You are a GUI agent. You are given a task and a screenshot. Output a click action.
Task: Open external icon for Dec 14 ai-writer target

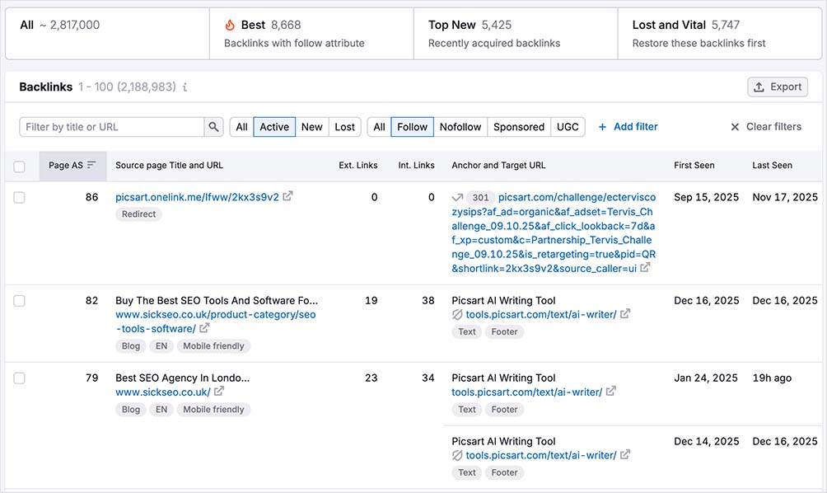coord(625,454)
